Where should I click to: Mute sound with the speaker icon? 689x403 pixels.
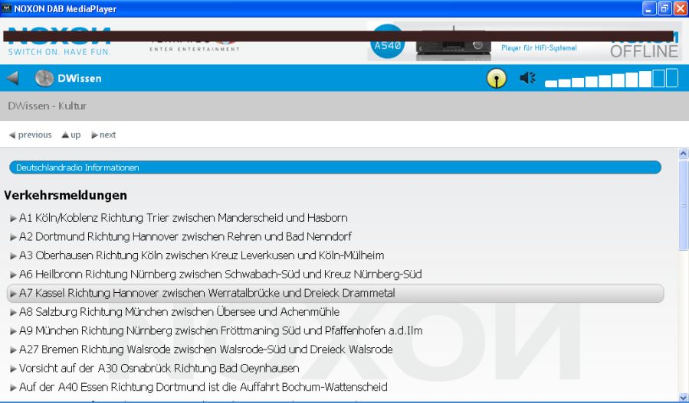tap(528, 78)
